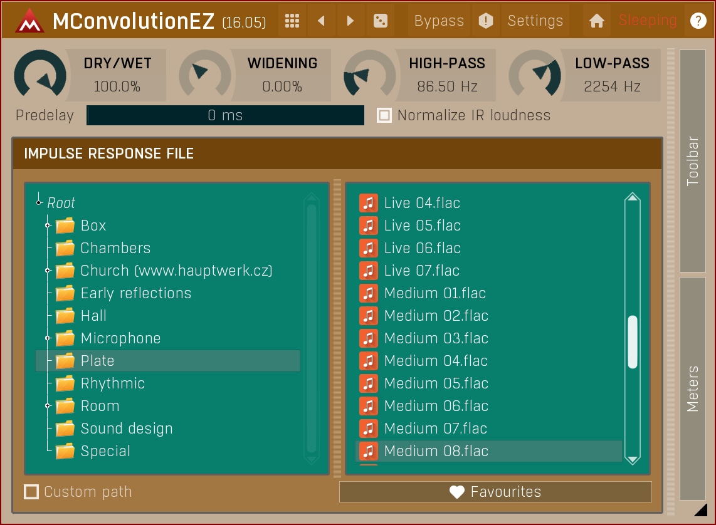Click file list scroll up arrow
The width and height of the screenshot is (716, 525).
point(633,197)
